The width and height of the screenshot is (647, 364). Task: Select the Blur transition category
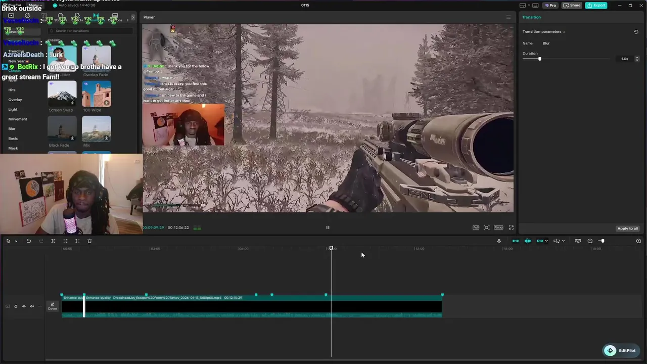12,129
